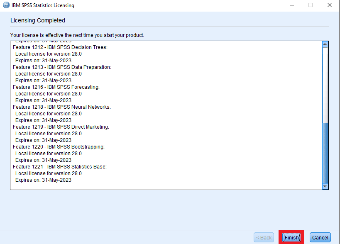
Task: Click the Feature 1220 Bootstrapping entry
Action: [59, 147]
